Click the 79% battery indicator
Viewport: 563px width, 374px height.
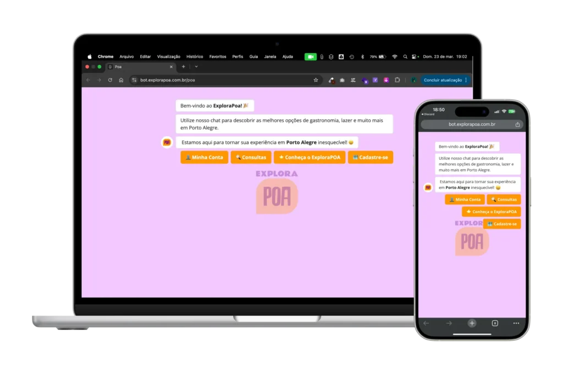(378, 57)
